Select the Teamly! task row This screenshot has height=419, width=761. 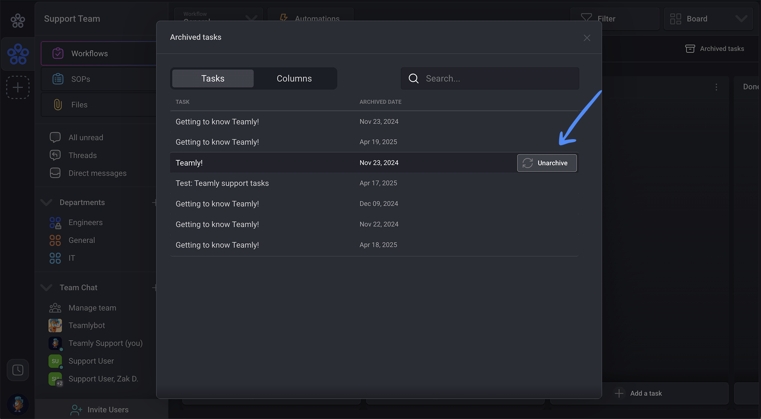374,163
